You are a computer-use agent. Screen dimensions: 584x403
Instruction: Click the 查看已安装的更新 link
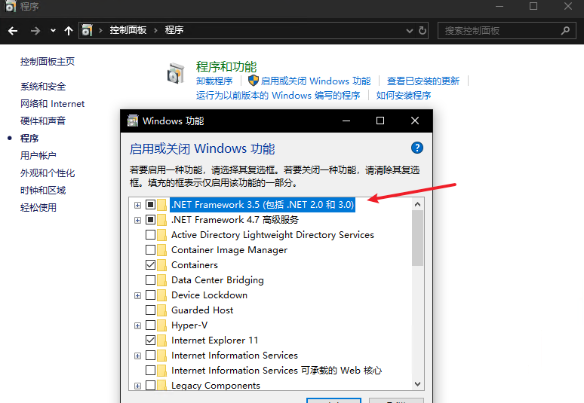pyautogui.click(x=423, y=81)
